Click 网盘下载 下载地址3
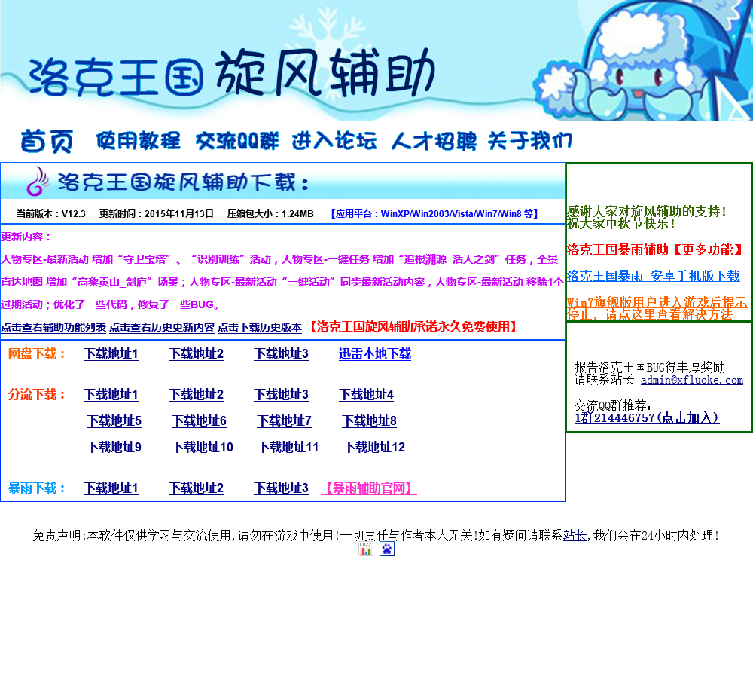Screen dimensions: 753x685 tap(281, 353)
